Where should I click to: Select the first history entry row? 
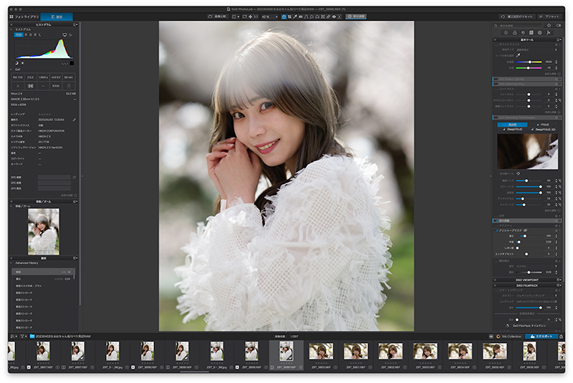click(x=43, y=272)
